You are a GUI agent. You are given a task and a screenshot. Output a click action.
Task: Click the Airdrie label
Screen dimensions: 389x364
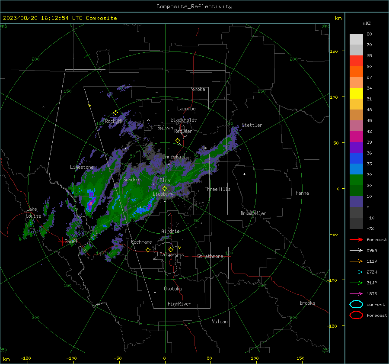coord(170,231)
